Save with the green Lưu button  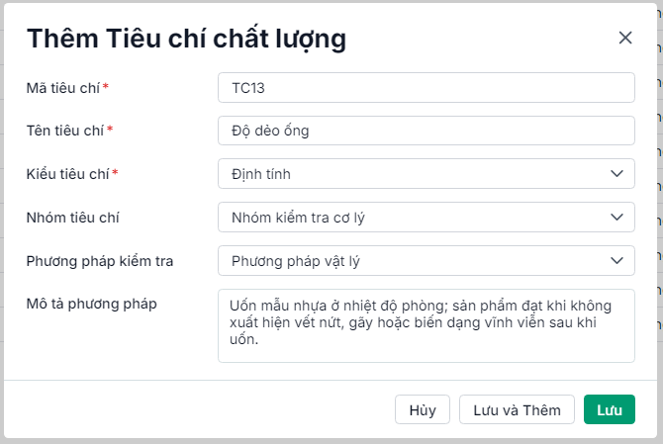click(609, 410)
